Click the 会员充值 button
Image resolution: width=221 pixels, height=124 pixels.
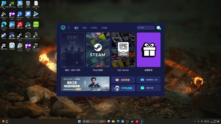(x=123, y=80)
